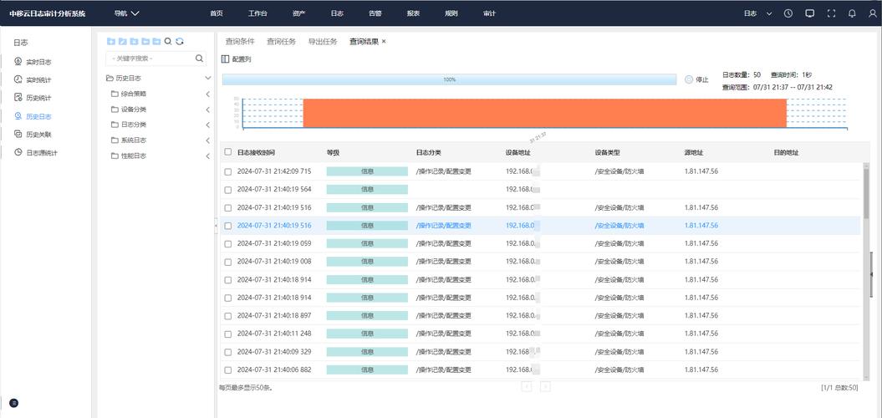
Task: Tick checkbox for row 21:40:11 248
Action: (227, 334)
